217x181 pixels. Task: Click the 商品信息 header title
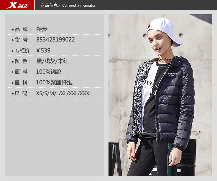pos(49,5)
